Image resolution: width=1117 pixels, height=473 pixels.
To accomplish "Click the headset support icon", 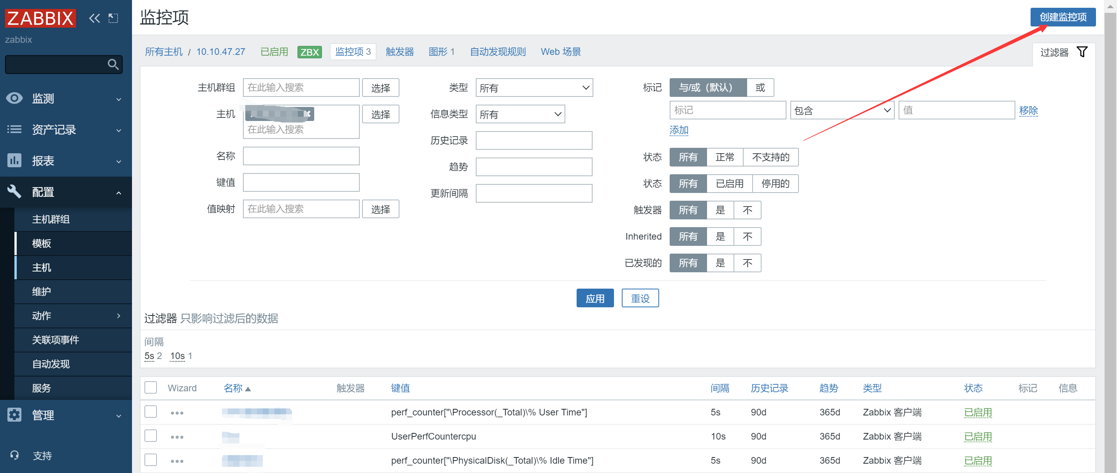I will point(14,455).
